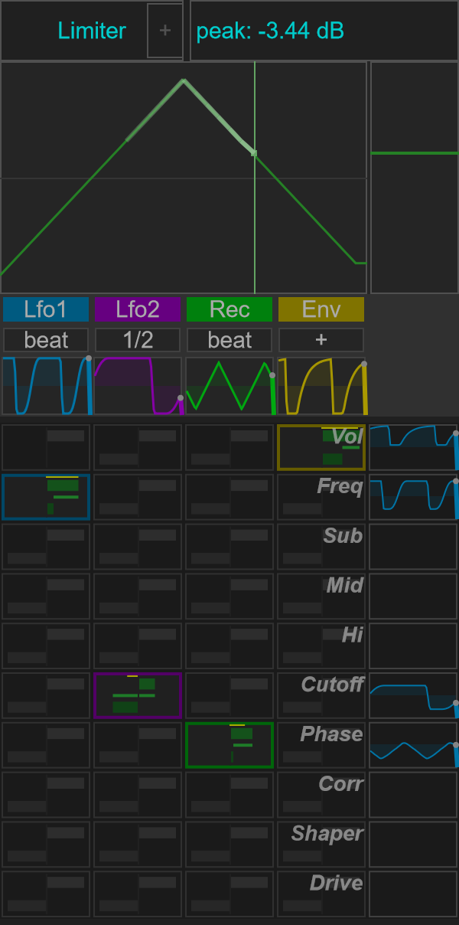This screenshot has height=925, width=459.
Task: Click the purple Lfo2 waveform preview
Action: [138, 386]
